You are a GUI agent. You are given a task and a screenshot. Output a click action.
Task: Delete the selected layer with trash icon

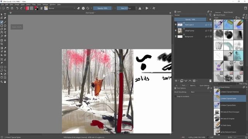[210, 81]
